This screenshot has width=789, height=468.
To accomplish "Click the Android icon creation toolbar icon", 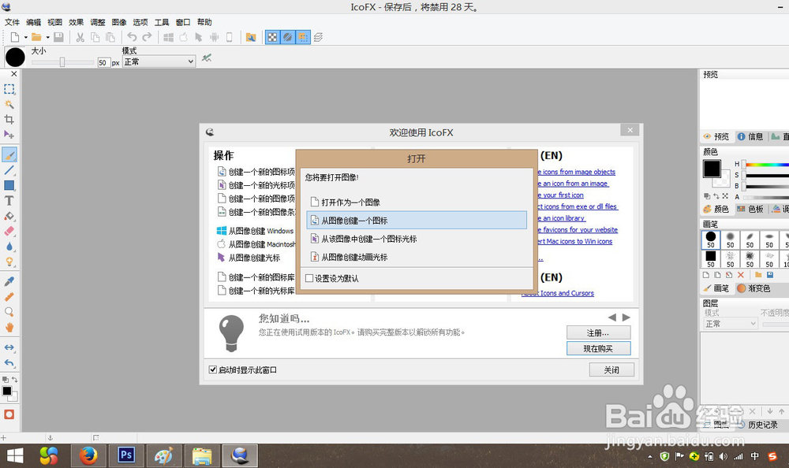I will tap(215, 37).
